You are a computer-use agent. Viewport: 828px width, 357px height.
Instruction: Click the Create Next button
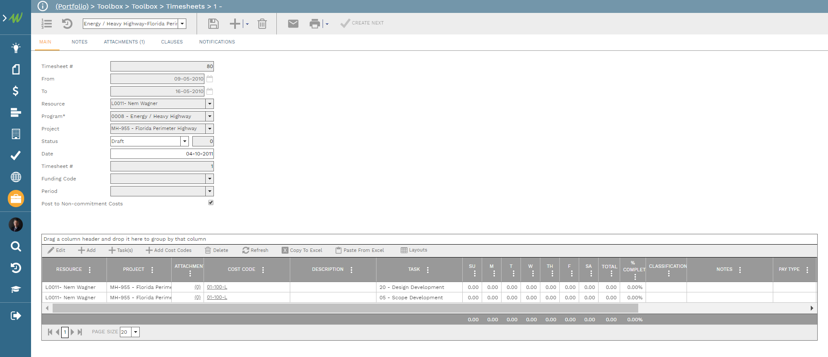(x=362, y=23)
